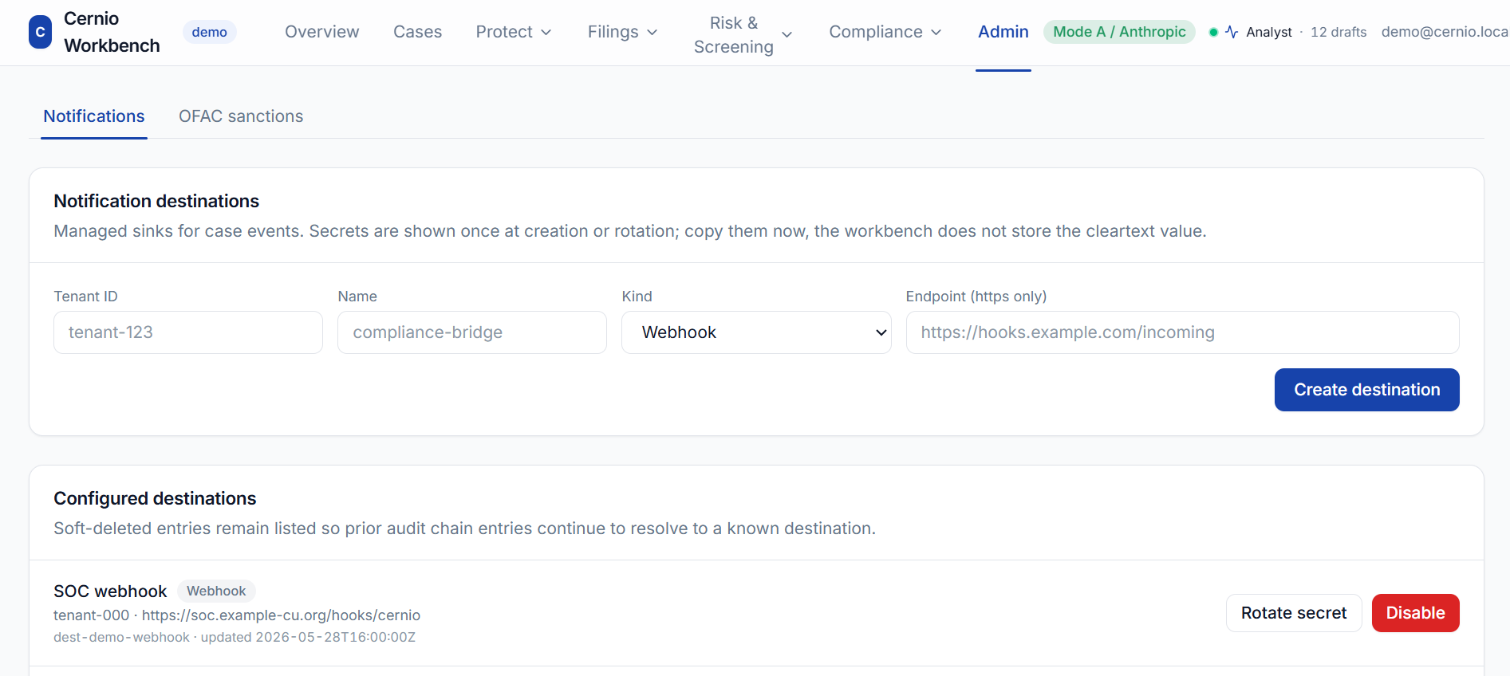This screenshot has height=676, width=1510.
Task: Click the SOC webhook destination name
Action: click(110, 591)
